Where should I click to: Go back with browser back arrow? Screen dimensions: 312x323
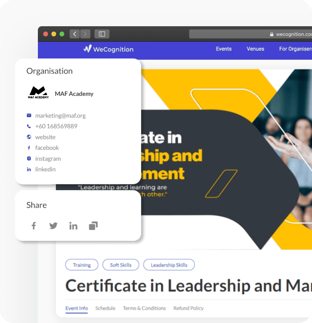tap(75, 34)
